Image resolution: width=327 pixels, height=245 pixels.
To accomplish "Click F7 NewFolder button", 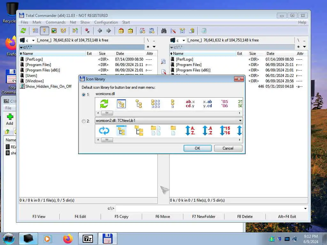I will 204,217.
